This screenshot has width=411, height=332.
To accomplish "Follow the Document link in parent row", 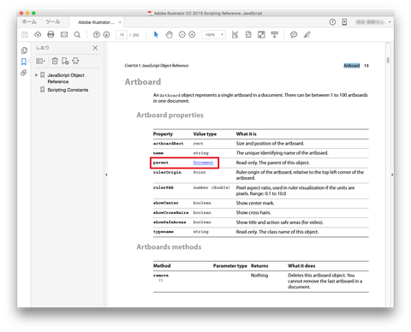I will click(203, 163).
